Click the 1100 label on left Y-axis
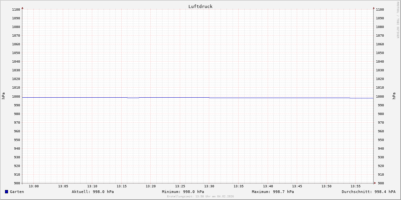The height and width of the screenshot is (200, 401). (16, 10)
